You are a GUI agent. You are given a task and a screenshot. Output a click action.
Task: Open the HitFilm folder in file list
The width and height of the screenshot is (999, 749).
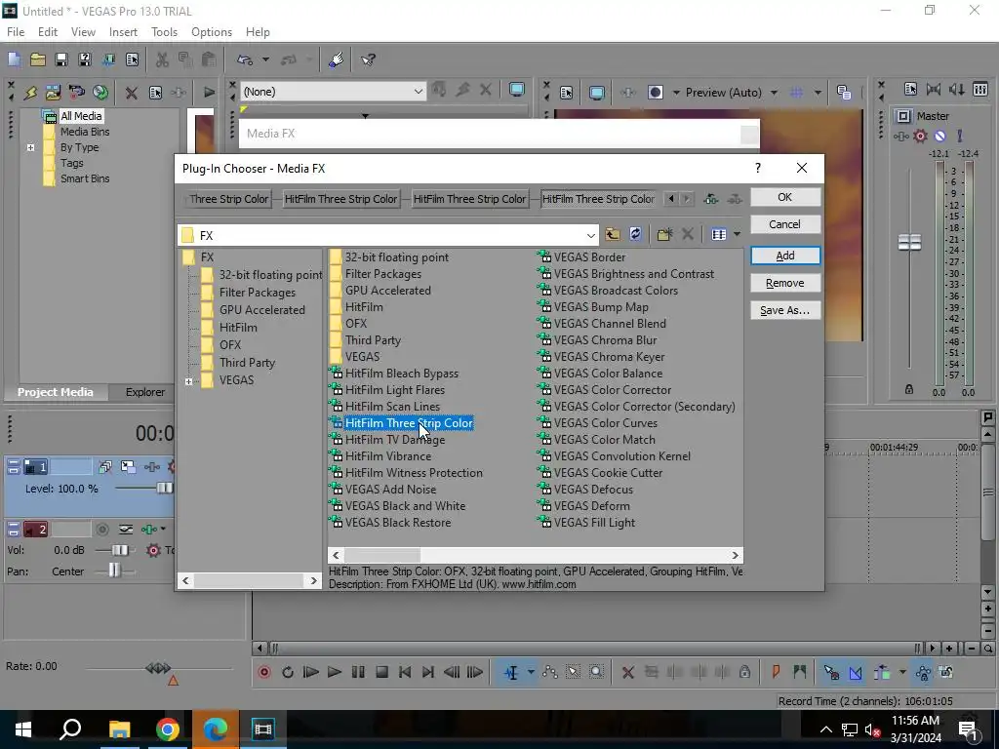click(364, 307)
